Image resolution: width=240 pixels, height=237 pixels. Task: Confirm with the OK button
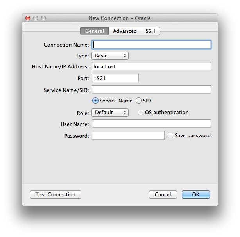[195, 194]
